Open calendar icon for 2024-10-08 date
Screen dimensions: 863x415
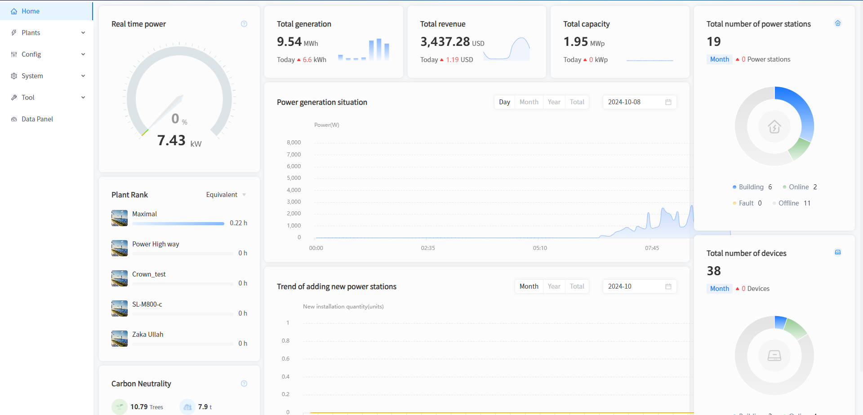click(x=668, y=102)
